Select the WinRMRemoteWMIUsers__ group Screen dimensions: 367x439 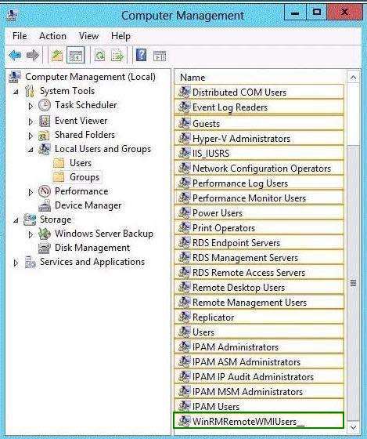click(x=258, y=420)
